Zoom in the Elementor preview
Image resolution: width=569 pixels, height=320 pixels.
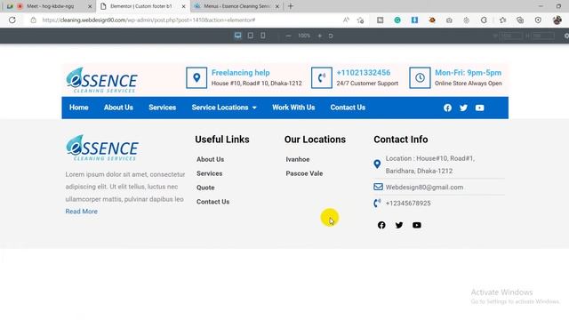320,36
